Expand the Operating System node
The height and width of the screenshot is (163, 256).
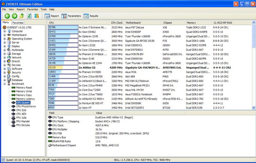point(5,39)
